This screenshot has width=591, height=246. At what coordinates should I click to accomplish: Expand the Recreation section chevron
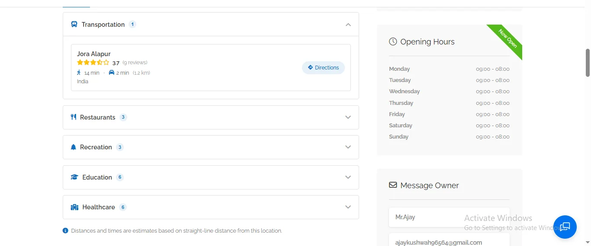point(348,147)
